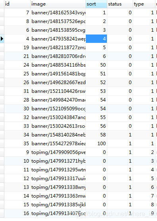The width and height of the screenshot is (157, 221).
Task: Select sort cell with value 56
Action: coord(96,126)
